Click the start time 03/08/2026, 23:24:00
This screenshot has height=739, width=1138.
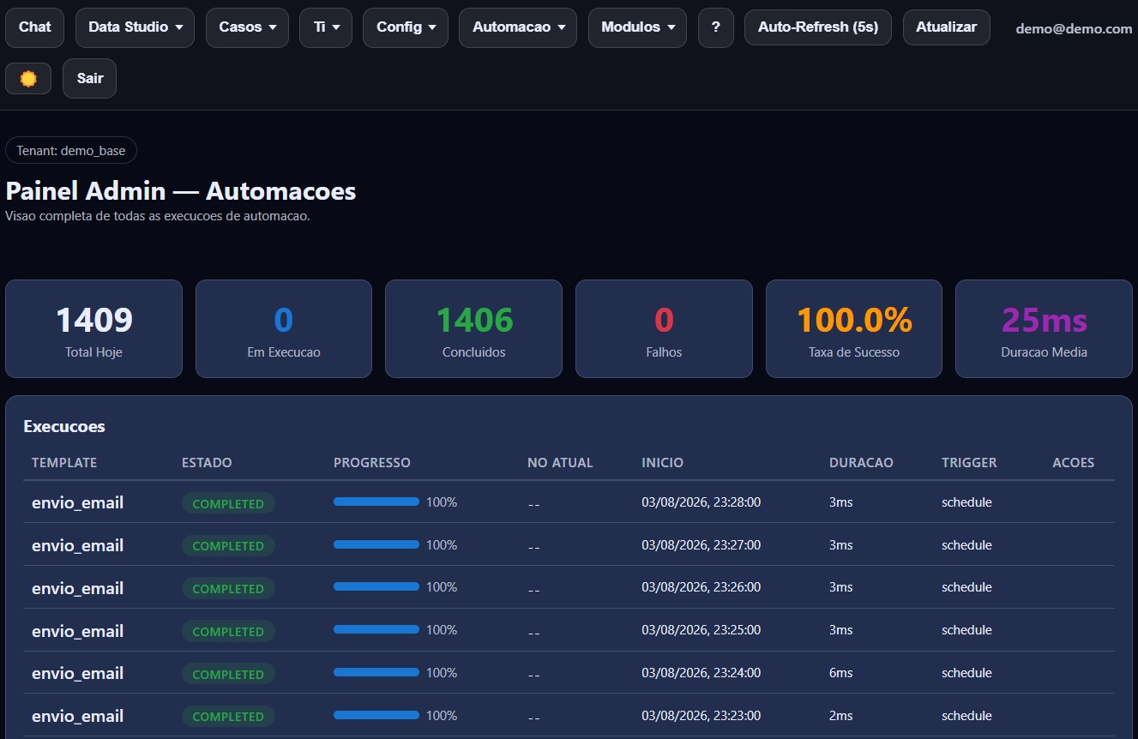(x=701, y=673)
